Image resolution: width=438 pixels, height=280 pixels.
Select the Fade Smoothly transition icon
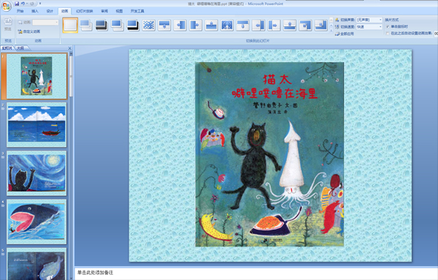86,25
